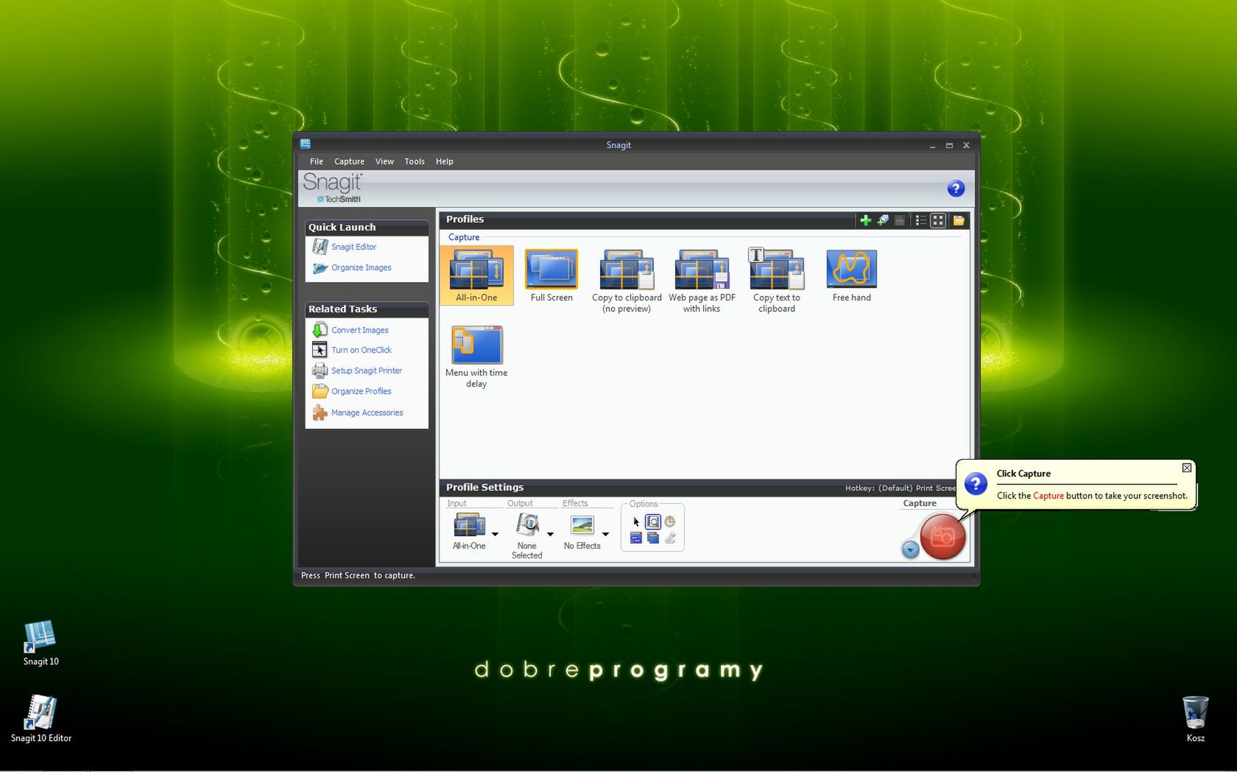Open the Snagit 10 Editor desktop shortcut
Viewport: 1237px width, 772px height.
click(40, 719)
